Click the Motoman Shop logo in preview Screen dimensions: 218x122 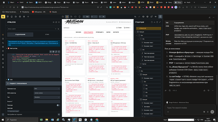74,22
